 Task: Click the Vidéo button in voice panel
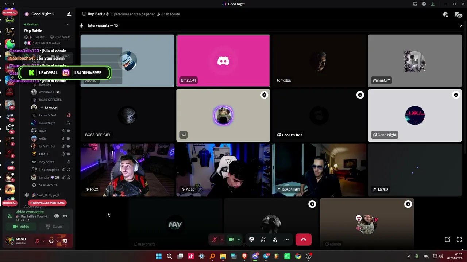pos(21,226)
